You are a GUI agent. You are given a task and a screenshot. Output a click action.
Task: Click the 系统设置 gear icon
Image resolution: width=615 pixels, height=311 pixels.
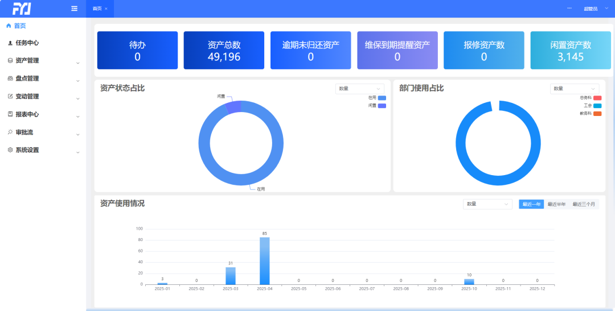point(10,150)
